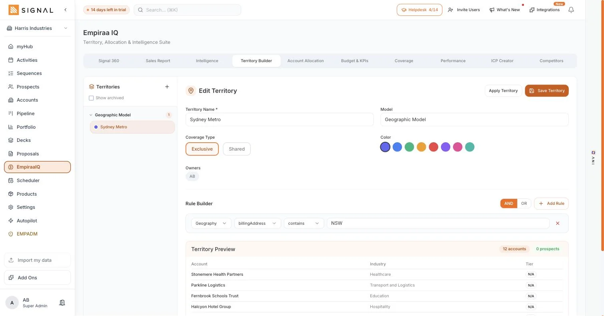Viewport: 604px width, 316px height.
Task: Switch to the Intelligence tab
Action: pyautogui.click(x=207, y=61)
